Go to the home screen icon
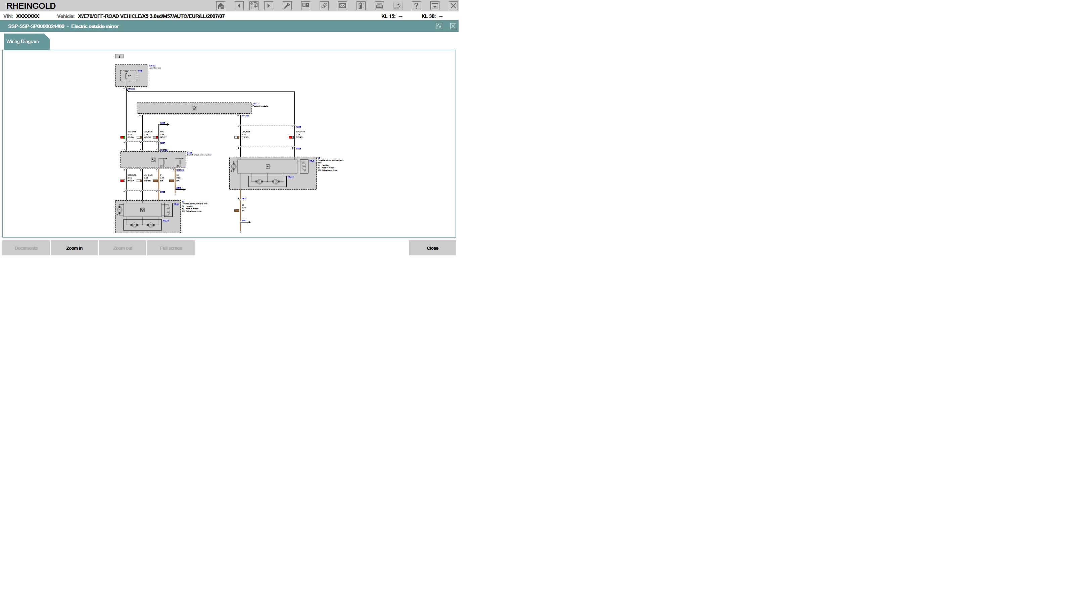This screenshot has height=609, width=1083. point(221,5)
